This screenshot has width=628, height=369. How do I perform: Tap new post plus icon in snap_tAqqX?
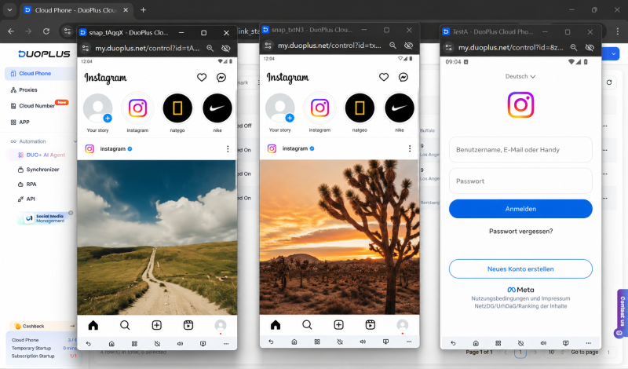[x=156, y=325]
